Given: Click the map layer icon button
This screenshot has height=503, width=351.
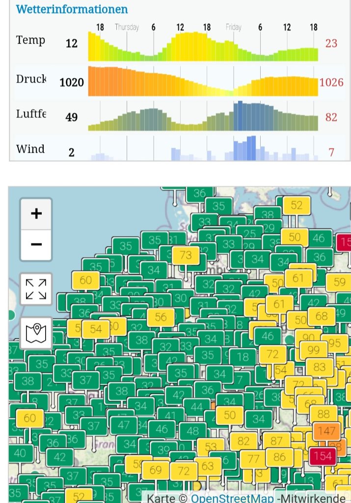Looking at the screenshot, I should pyautogui.click(x=36, y=333).
